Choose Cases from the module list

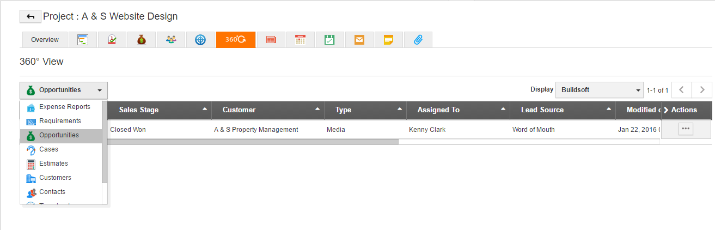point(48,149)
